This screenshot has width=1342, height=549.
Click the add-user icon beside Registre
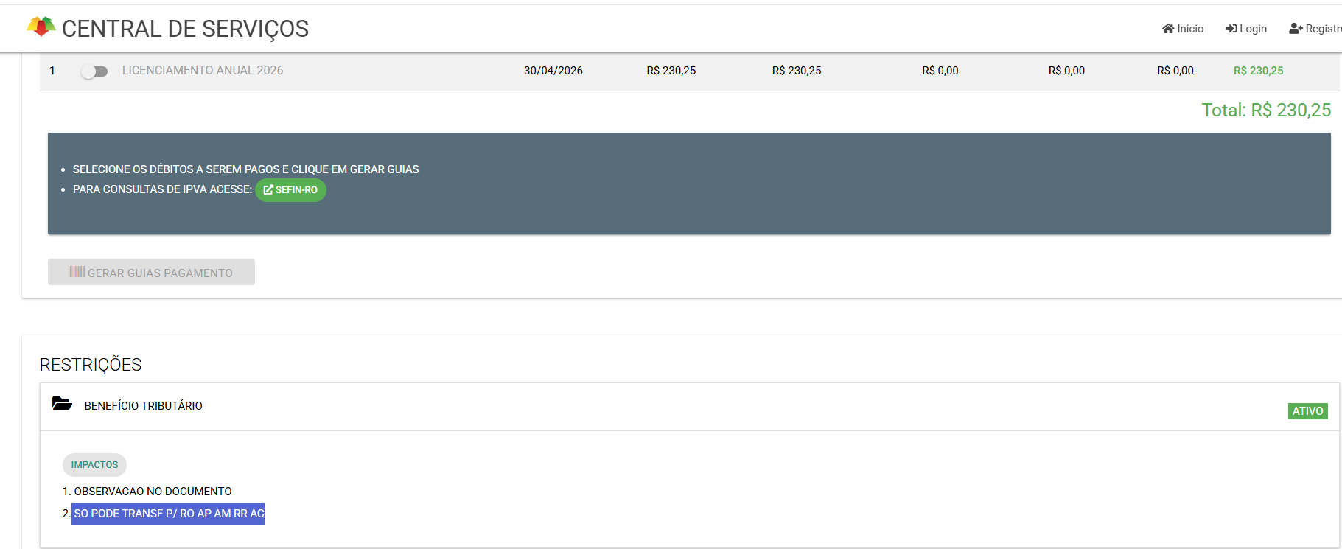[x=1296, y=29]
